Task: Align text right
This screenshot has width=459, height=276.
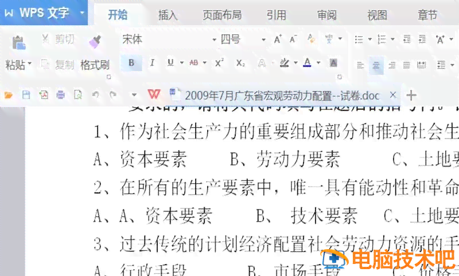Action: point(392,65)
